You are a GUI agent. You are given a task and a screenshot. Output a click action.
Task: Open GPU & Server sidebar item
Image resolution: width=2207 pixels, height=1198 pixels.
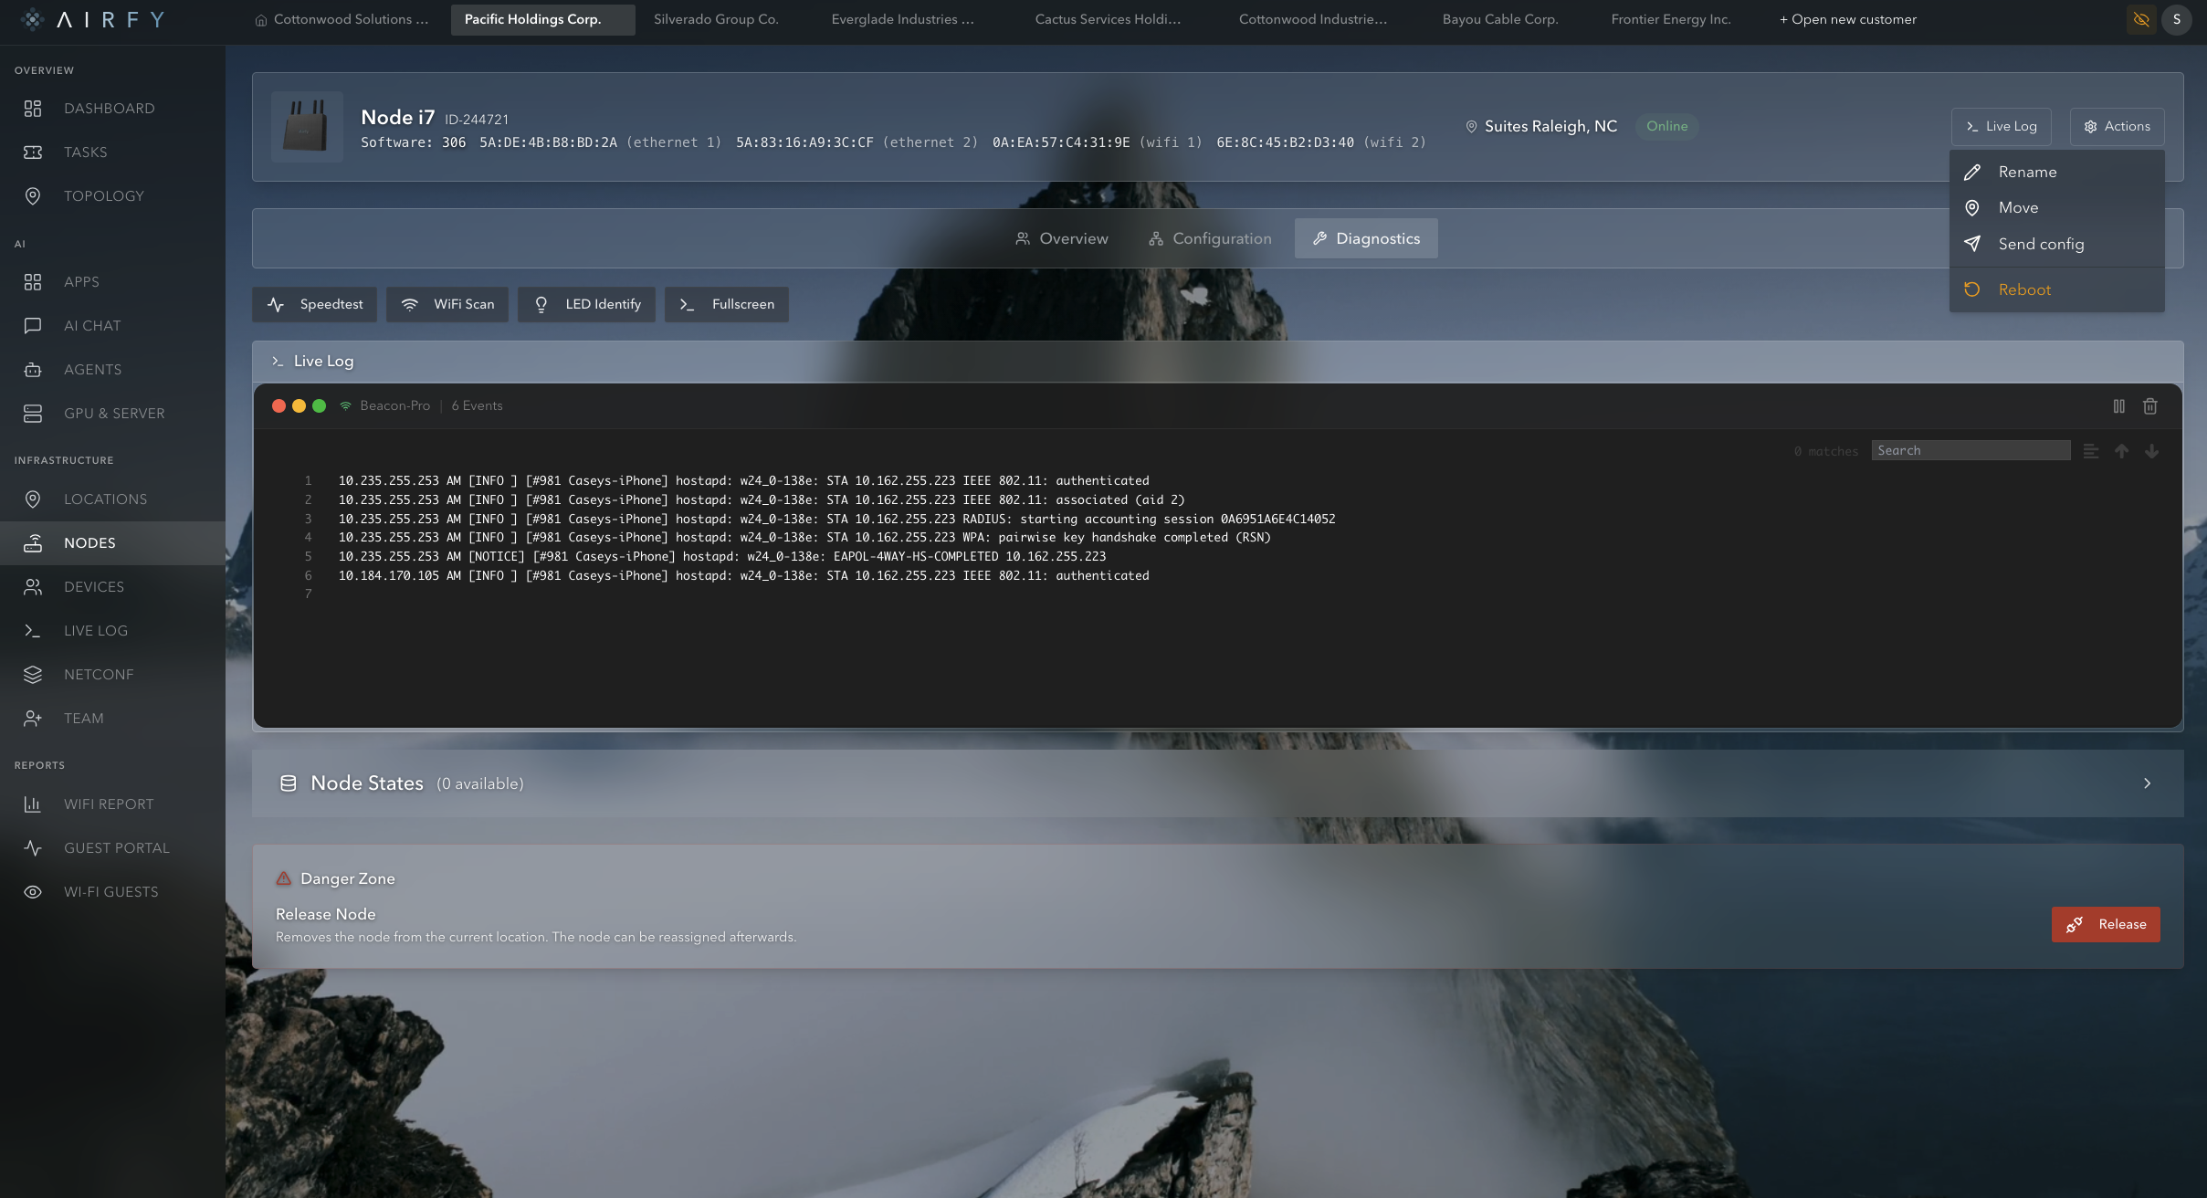coord(112,414)
